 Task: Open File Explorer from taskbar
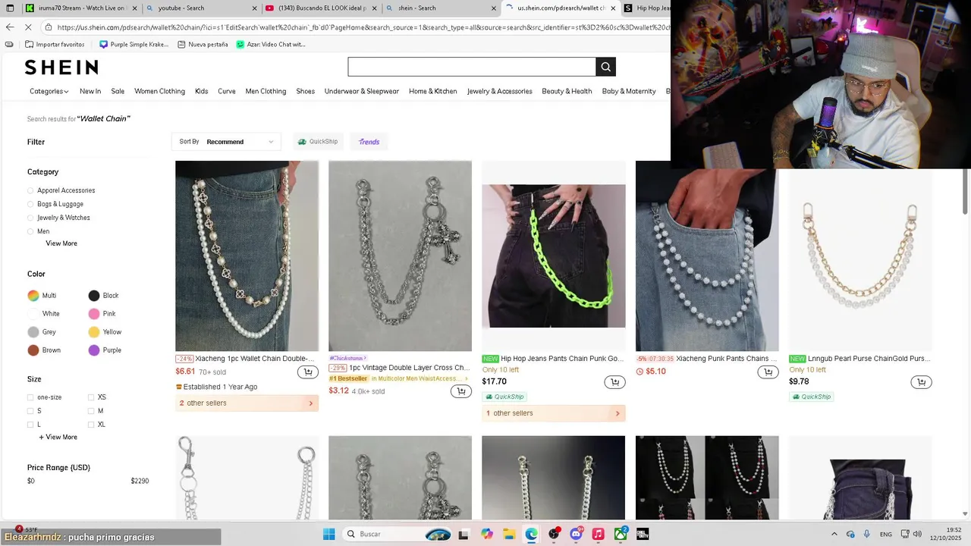coord(509,534)
